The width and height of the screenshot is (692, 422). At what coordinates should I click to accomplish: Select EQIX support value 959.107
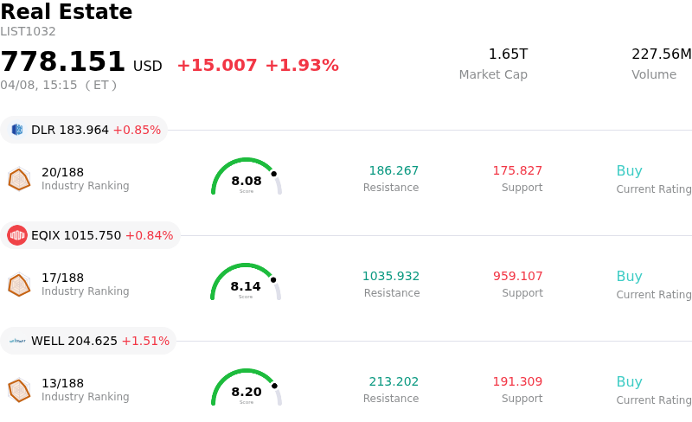[518, 276]
